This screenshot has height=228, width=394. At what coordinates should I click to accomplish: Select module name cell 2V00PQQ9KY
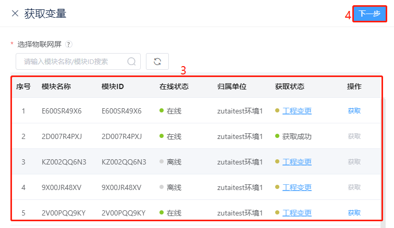64,213
